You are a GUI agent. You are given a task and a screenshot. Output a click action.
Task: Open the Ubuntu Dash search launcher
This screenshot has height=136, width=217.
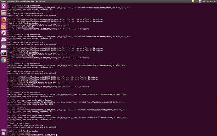pos(3,6)
